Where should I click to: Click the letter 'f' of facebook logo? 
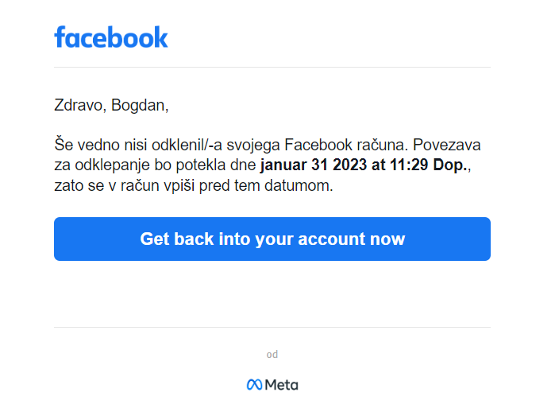(x=60, y=37)
